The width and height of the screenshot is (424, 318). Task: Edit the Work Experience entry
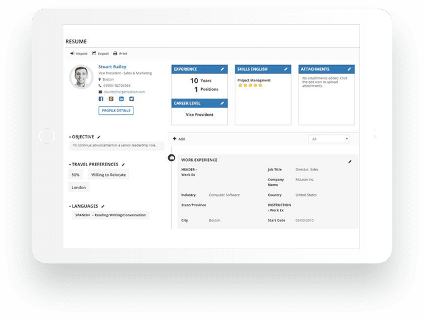(350, 161)
